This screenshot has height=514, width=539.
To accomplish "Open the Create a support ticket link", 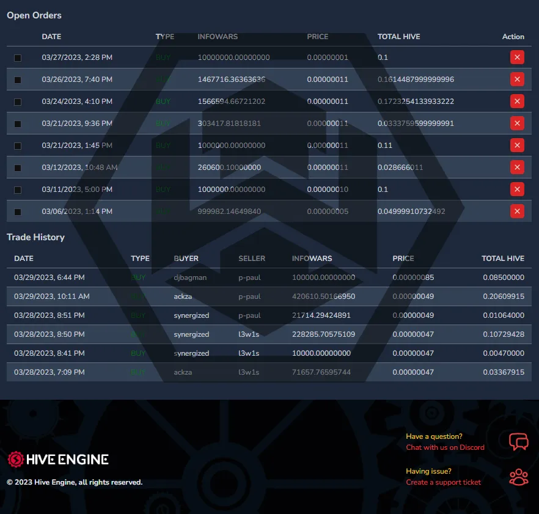I will tap(443, 482).
